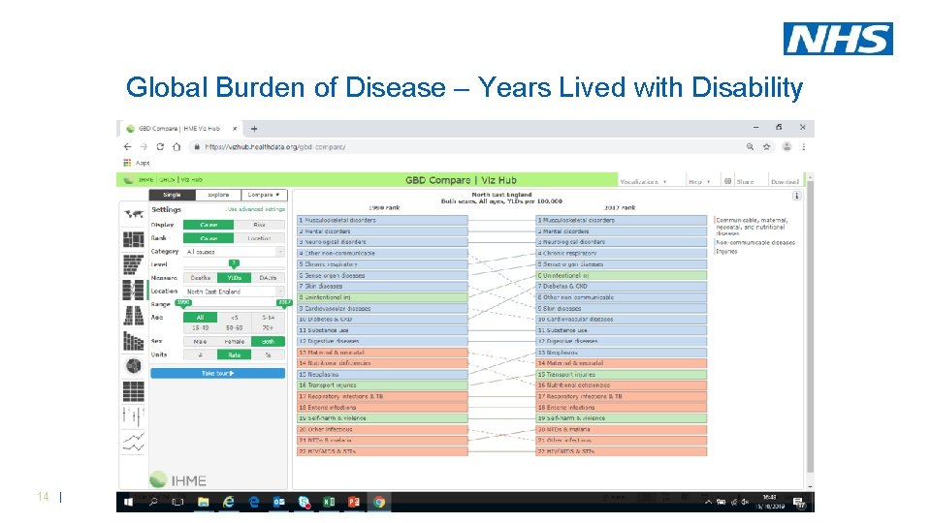Click the Use advanced settings link

click(x=256, y=209)
